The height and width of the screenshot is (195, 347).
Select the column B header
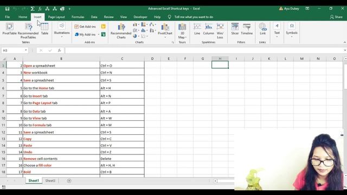[x=61, y=58]
